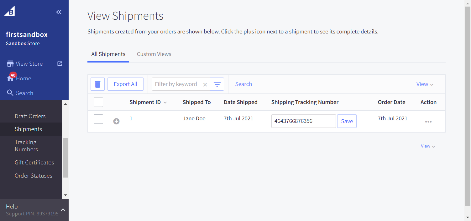
Task: Open the three-dot Action menu
Action: (428, 122)
